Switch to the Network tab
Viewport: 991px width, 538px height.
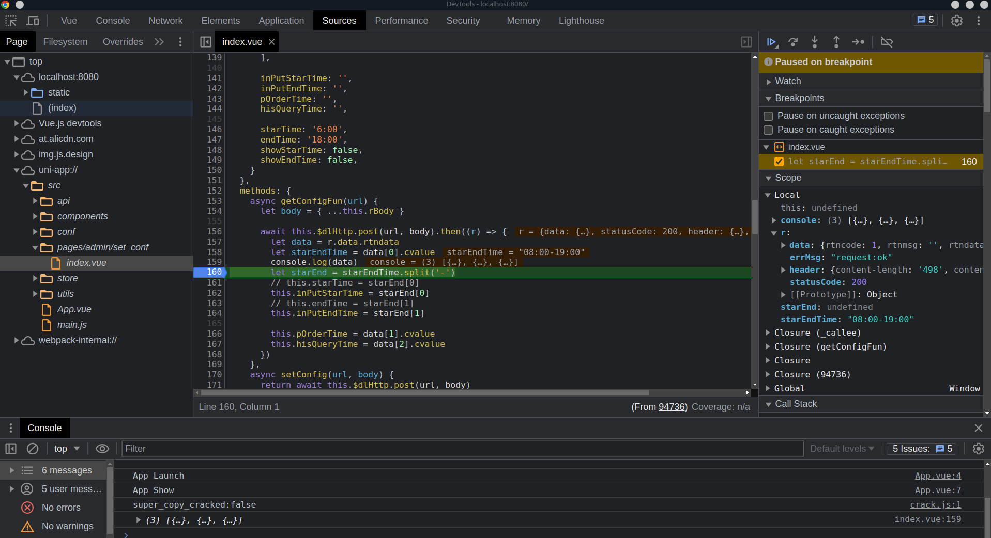[165, 21]
